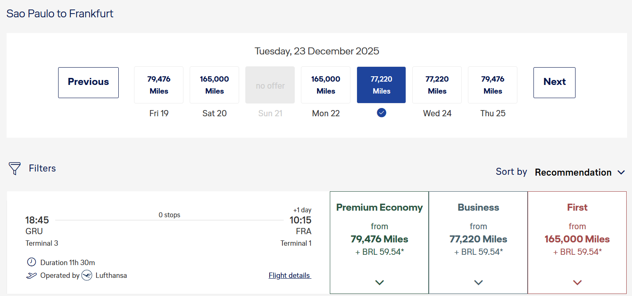Open the Flight details link
The height and width of the screenshot is (296, 632).
tap(290, 275)
